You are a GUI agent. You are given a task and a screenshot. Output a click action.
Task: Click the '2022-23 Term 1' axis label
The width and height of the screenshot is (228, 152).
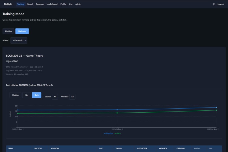click(18, 129)
